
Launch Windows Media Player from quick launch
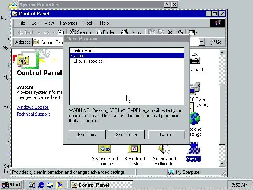pyautogui.click(x=59, y=185)
